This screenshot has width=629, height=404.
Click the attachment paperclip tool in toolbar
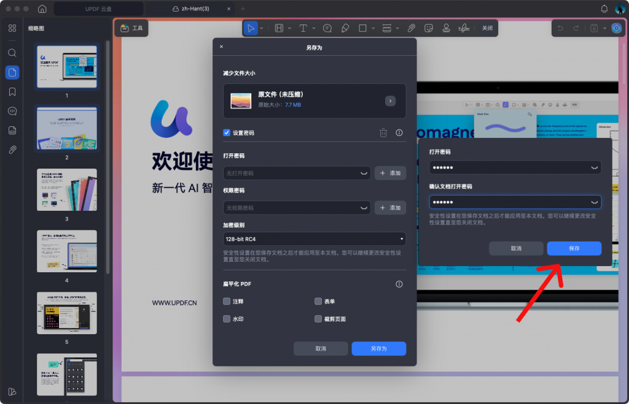click(411, 28)
